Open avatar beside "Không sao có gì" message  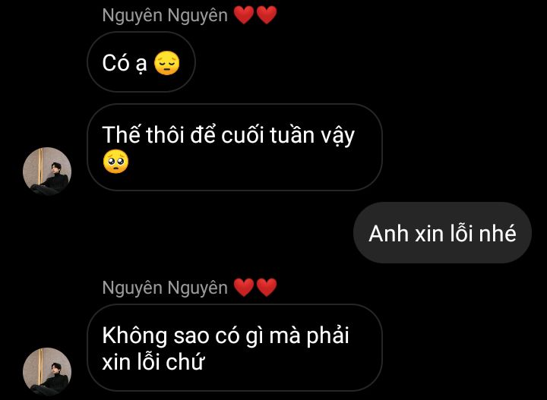(47, 372)
